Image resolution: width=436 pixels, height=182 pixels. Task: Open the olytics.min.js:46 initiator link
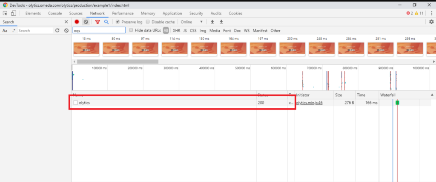click(x=309, y=103)
